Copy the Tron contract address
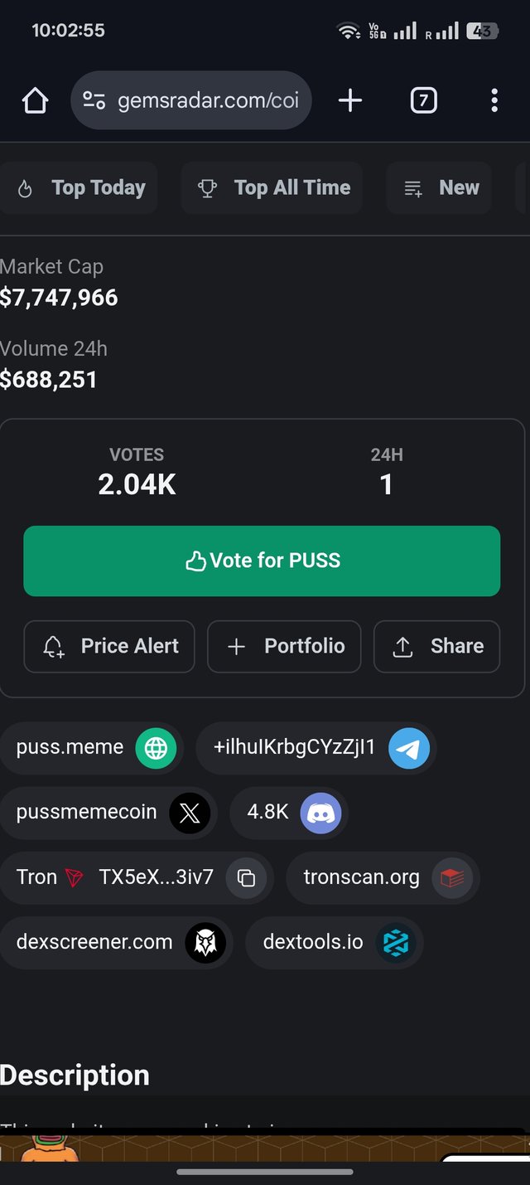Viewport: 530px width, 1185px height. point(246,877)
